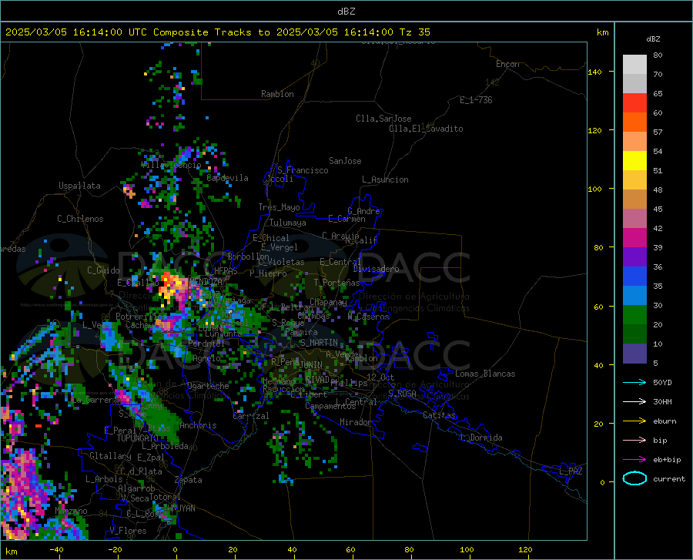
Task: Click the C_Chilenos map label
Action: (80, 219)
